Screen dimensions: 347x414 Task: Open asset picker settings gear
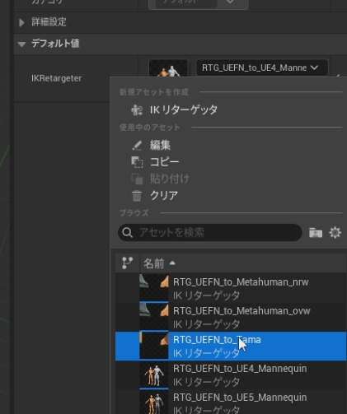coord(335,233)
